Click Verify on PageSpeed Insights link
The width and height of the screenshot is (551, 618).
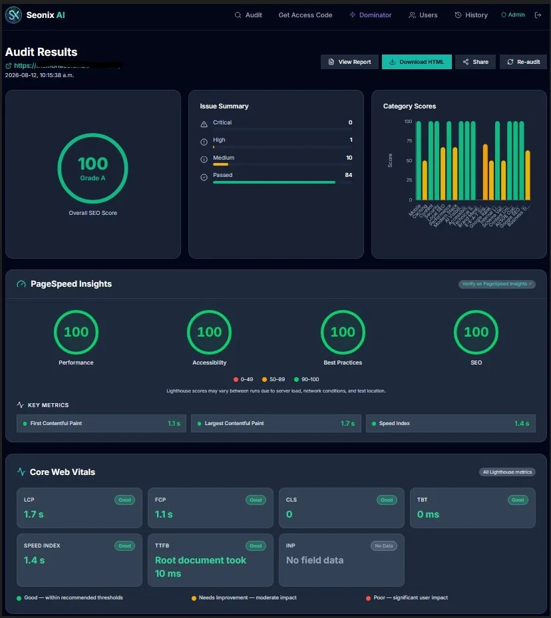tap(496, 284)
